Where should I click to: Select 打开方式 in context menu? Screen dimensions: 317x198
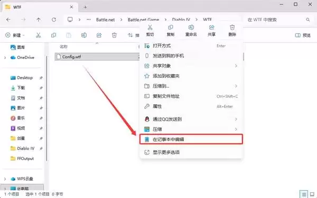point(191,46)
